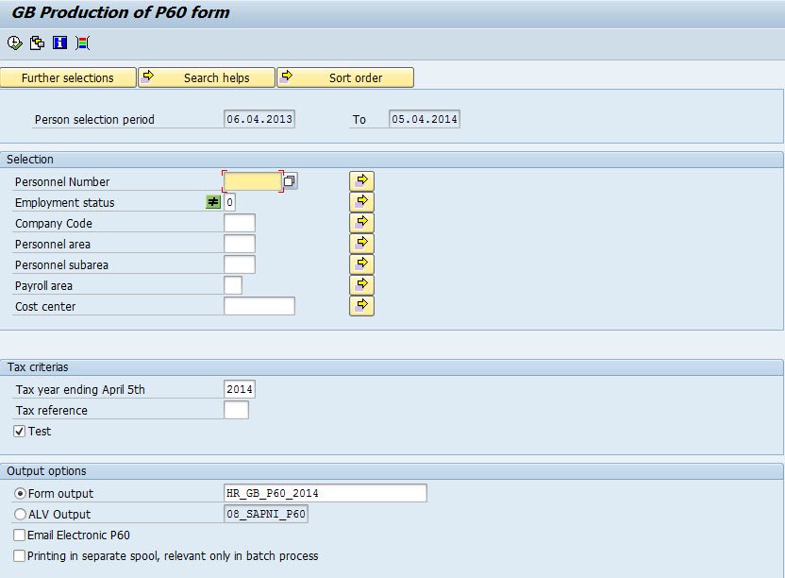Click the green Employment status selection icon
785x578 pixels.
(x=214, y=201)
